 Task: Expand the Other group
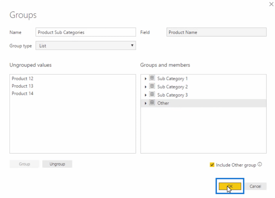coord(145,103)
